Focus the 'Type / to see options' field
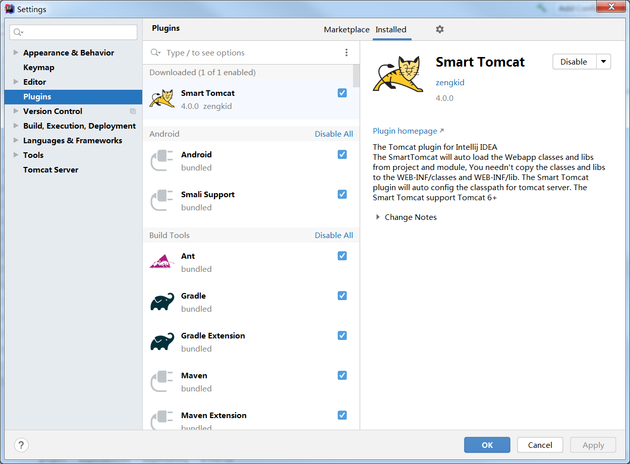Viewport: 630px width, 464px height. point(252,52)
